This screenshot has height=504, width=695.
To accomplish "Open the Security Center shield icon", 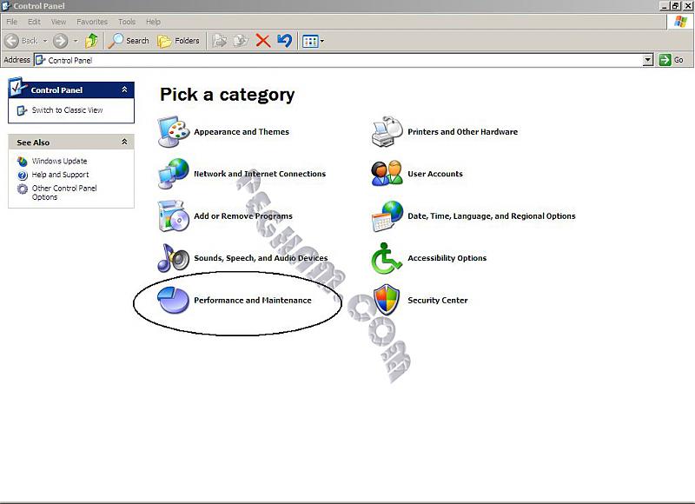I will point(387,300).
